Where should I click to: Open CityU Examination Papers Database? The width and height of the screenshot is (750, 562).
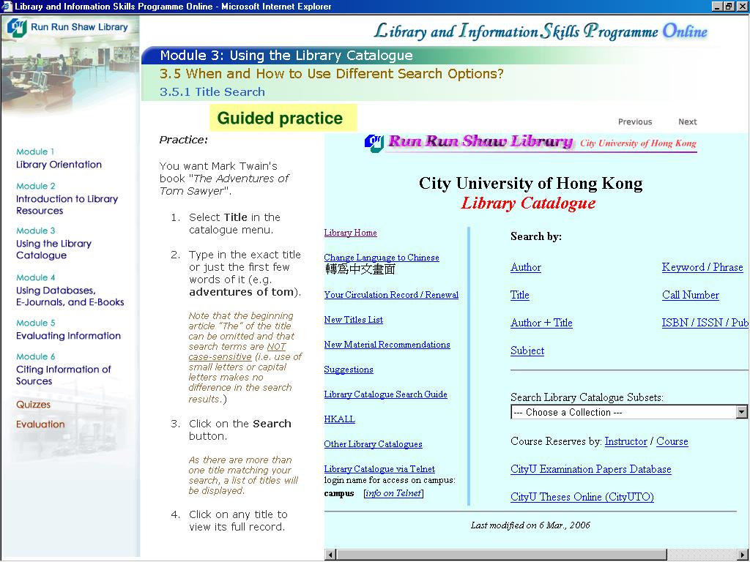(591, 469)
